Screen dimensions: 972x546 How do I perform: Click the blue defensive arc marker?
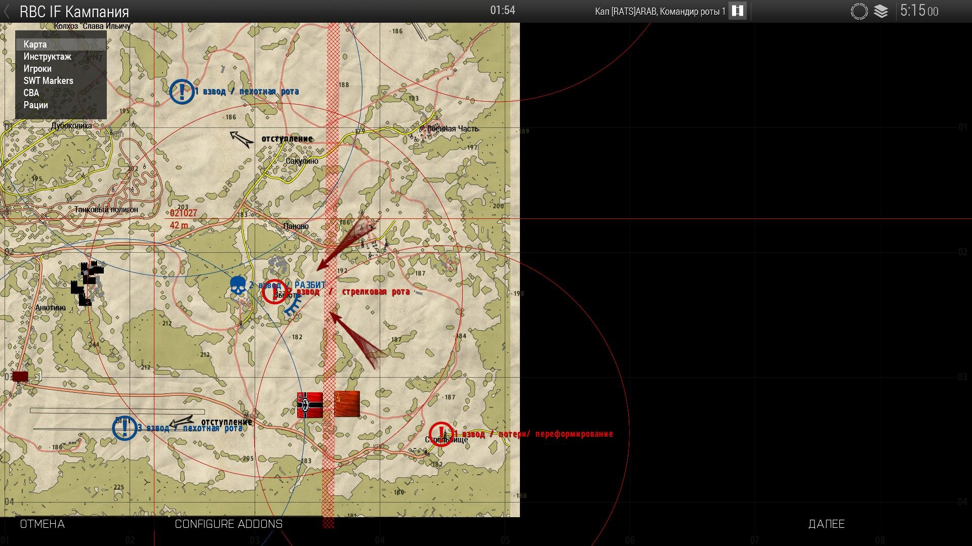(293, 305)
